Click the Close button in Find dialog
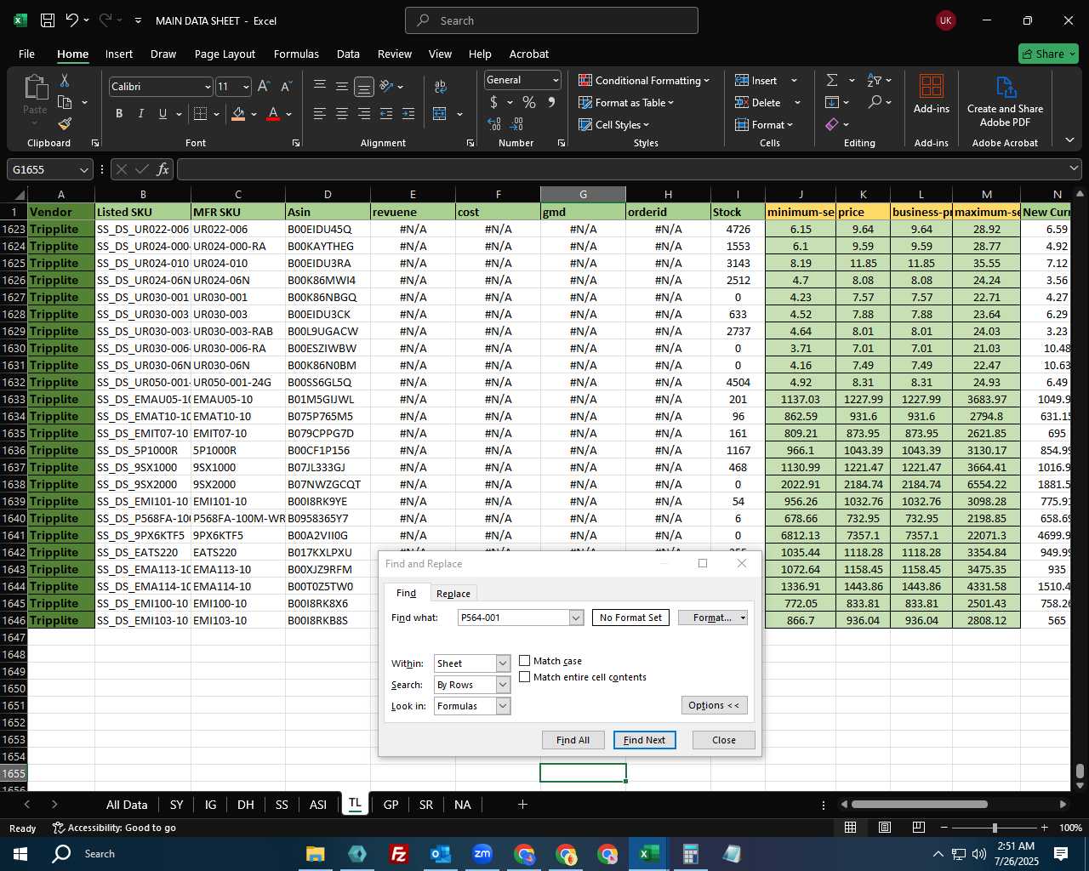1089x871 pixels. coord(724,740)
